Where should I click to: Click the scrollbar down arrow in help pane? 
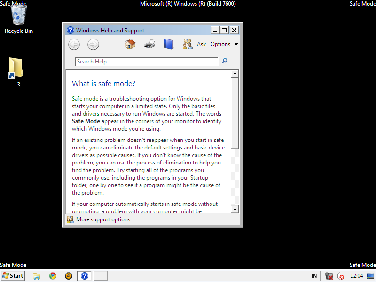click(x=235, y=209)
